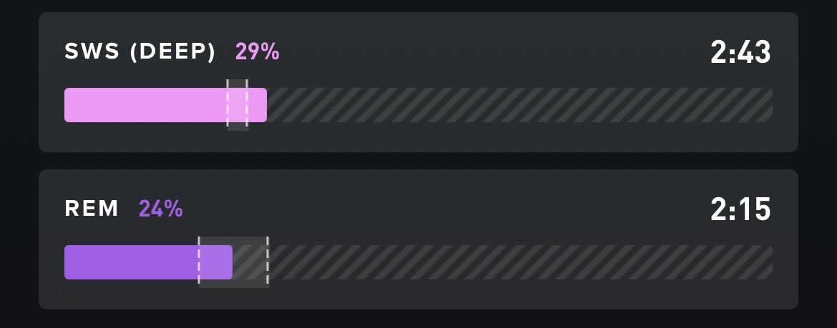Click the striped unfilled part of REM bar
The width and height of the screenshot is (837, 328).
(502, 262)
